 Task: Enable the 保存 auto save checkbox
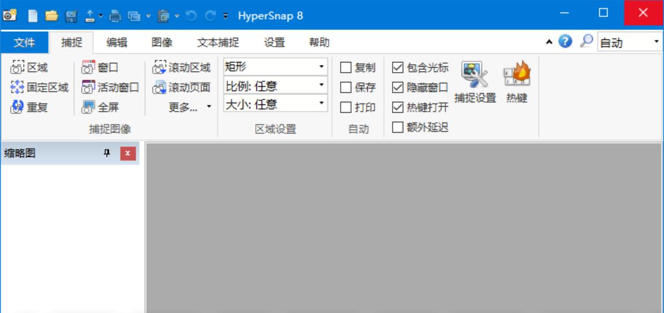(x=345, y=88)
